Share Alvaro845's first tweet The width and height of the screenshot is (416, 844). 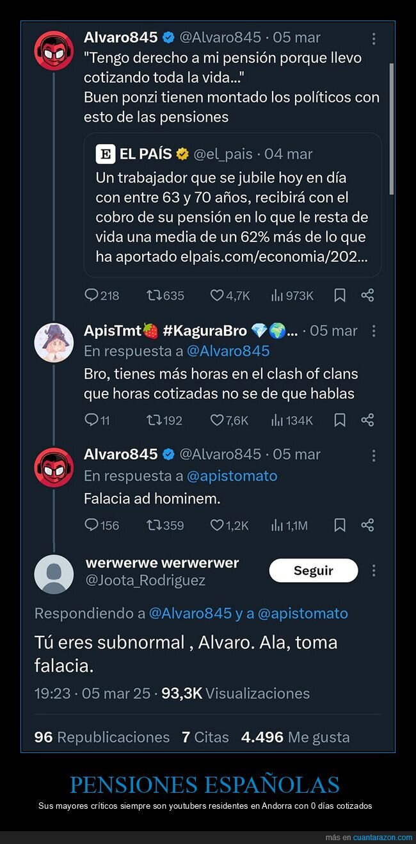[367, 295]
